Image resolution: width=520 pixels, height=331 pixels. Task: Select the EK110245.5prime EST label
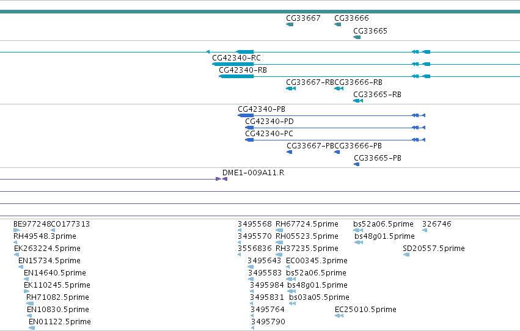pos(57,286)
